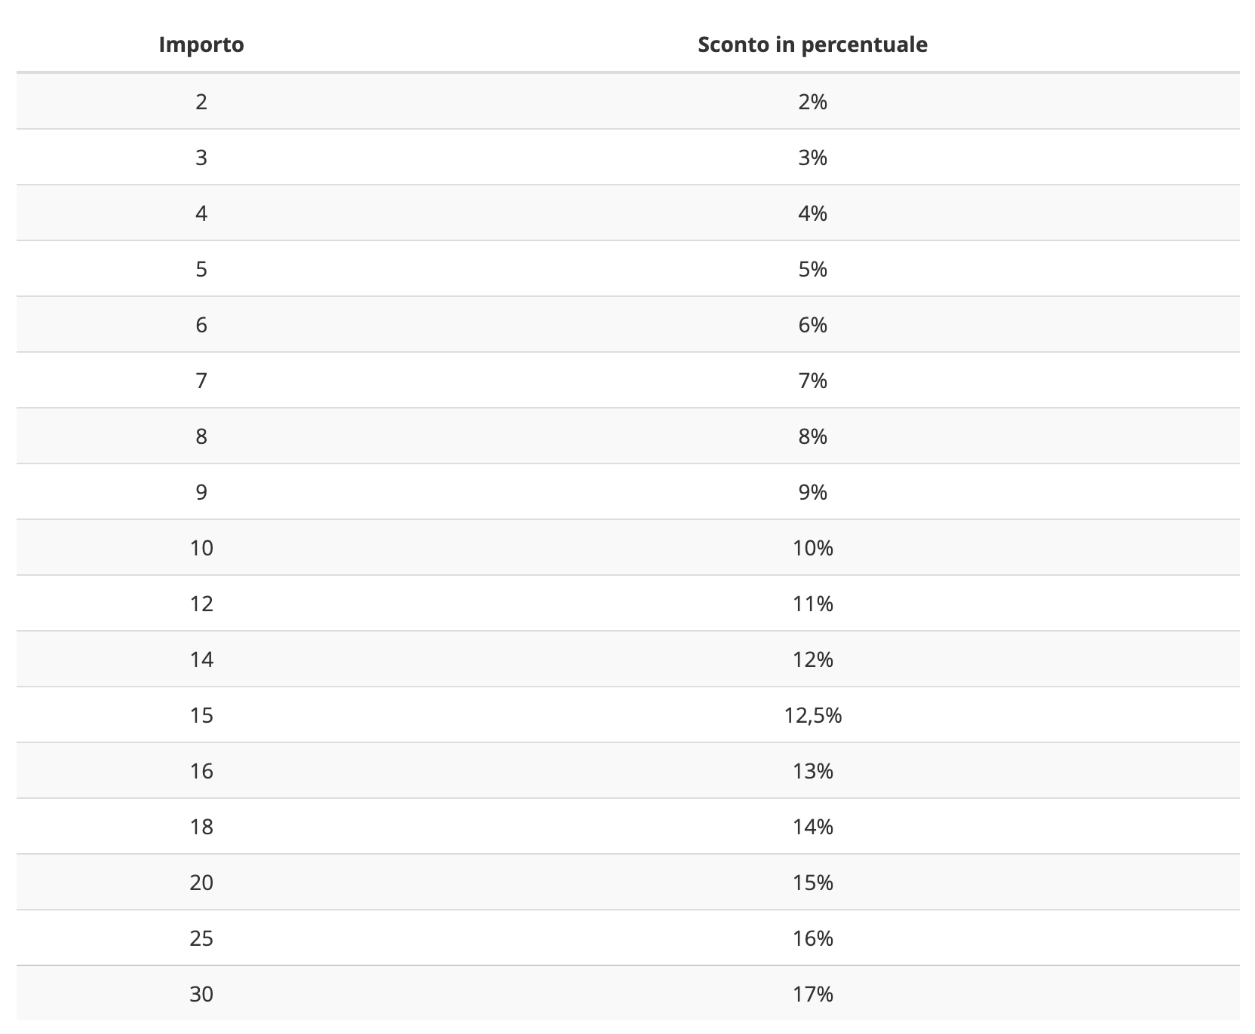
Task: Click the Importo cell showing 16
Action: 201,771
